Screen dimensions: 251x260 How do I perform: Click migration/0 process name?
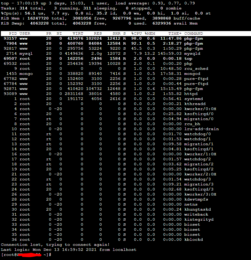[x=199, y=119]
